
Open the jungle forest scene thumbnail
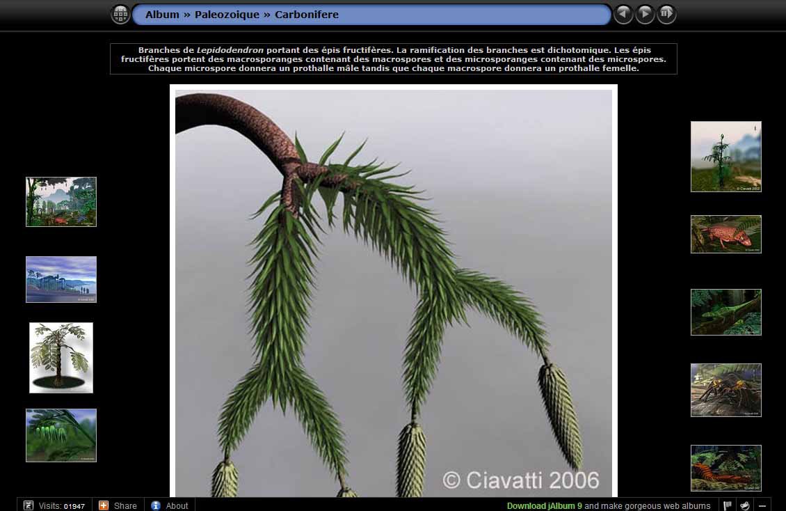click(x=61, y=202)
